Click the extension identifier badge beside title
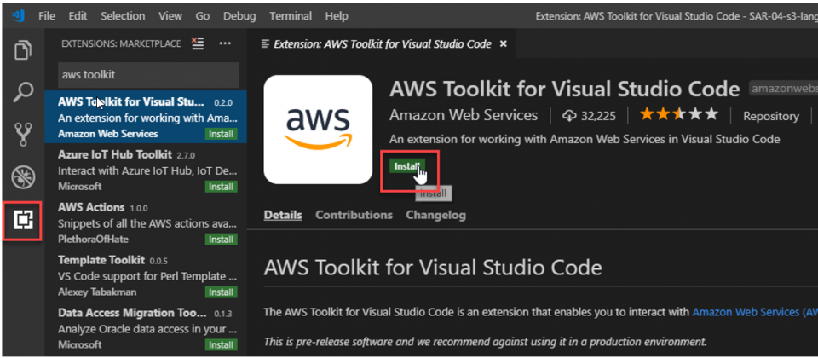Image resolution: width=818 pixels, height=358 pixels. [x=783, y=89]
